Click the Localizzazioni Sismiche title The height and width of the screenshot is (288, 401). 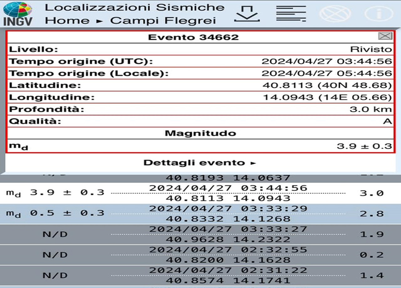(x=135, y=8)
